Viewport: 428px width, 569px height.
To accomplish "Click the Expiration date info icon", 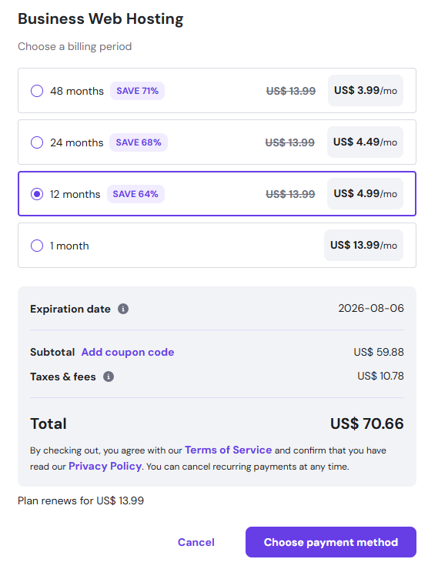I will pos(123,309).
